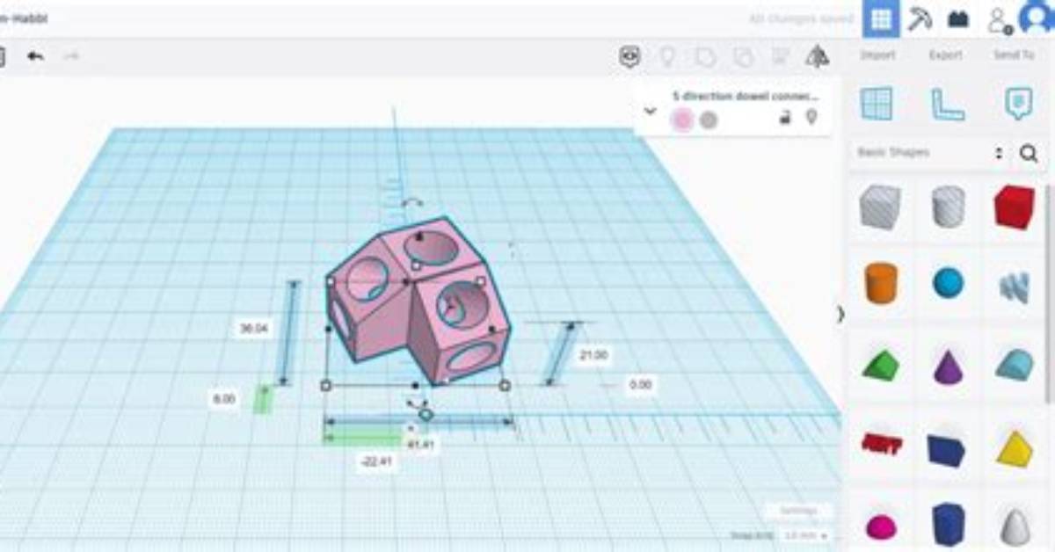Click the rotation handle above the model
The image size is (1055, 552).
[x=411, y=202]
